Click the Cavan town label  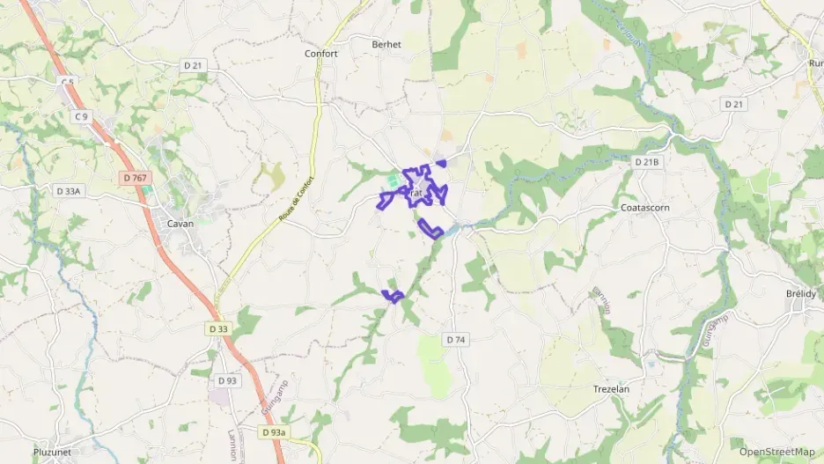[x=180, y=224]
